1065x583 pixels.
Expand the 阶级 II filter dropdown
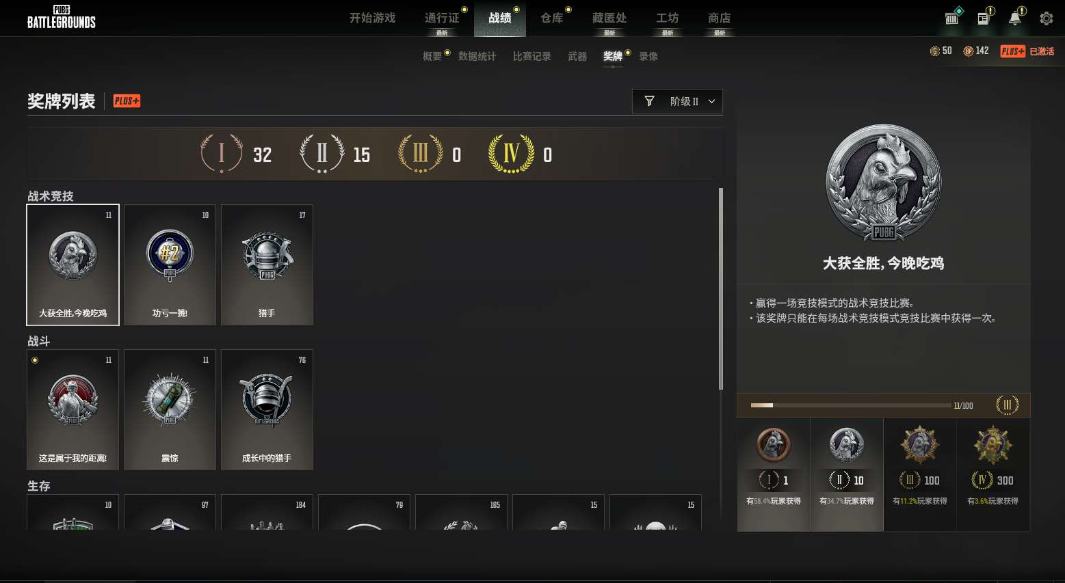tap(677, 101)
